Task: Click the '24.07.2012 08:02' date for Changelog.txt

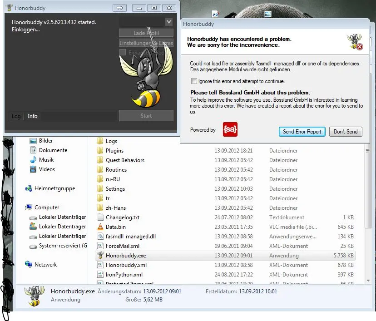Action: tap(233, 217)
